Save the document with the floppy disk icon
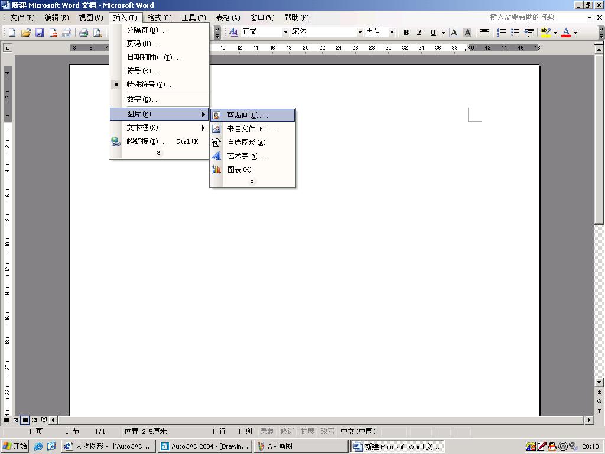The image size is (605, 454). point(40,33)
